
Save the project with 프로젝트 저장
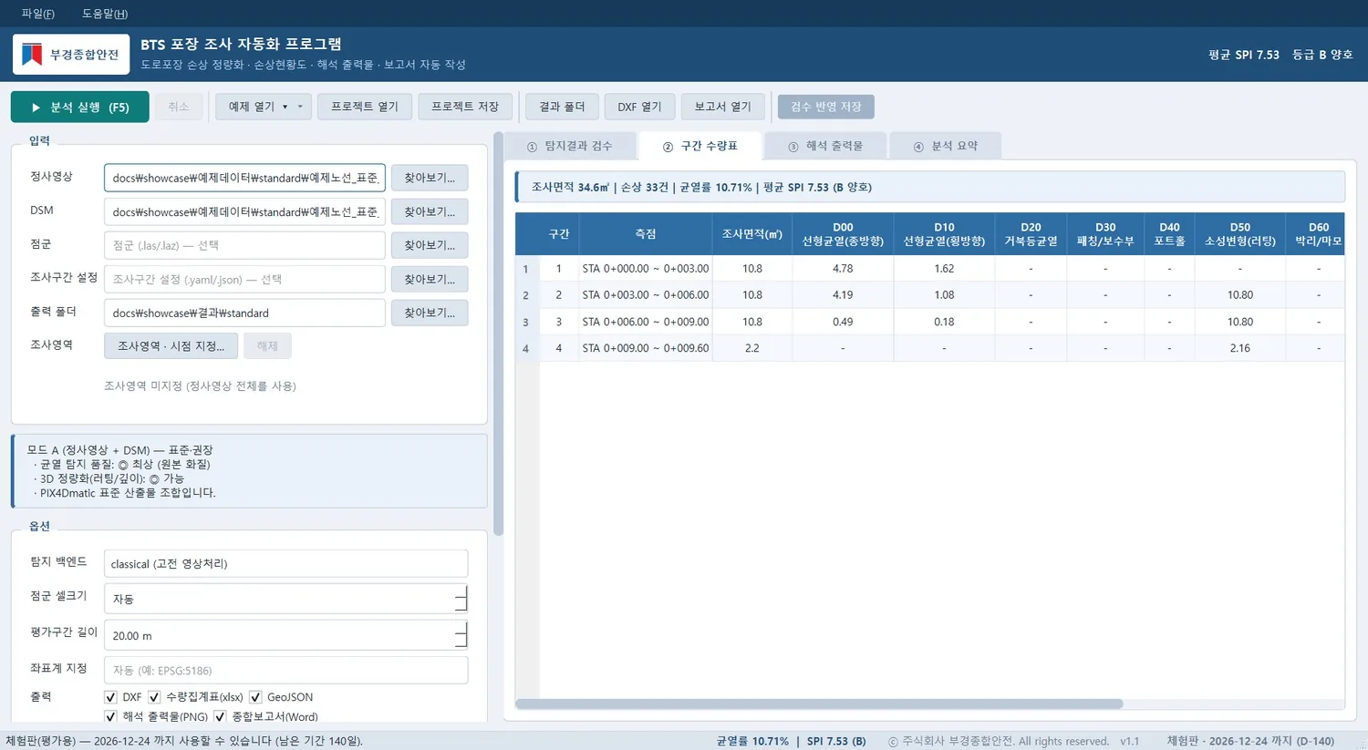[x=465, y=107]
